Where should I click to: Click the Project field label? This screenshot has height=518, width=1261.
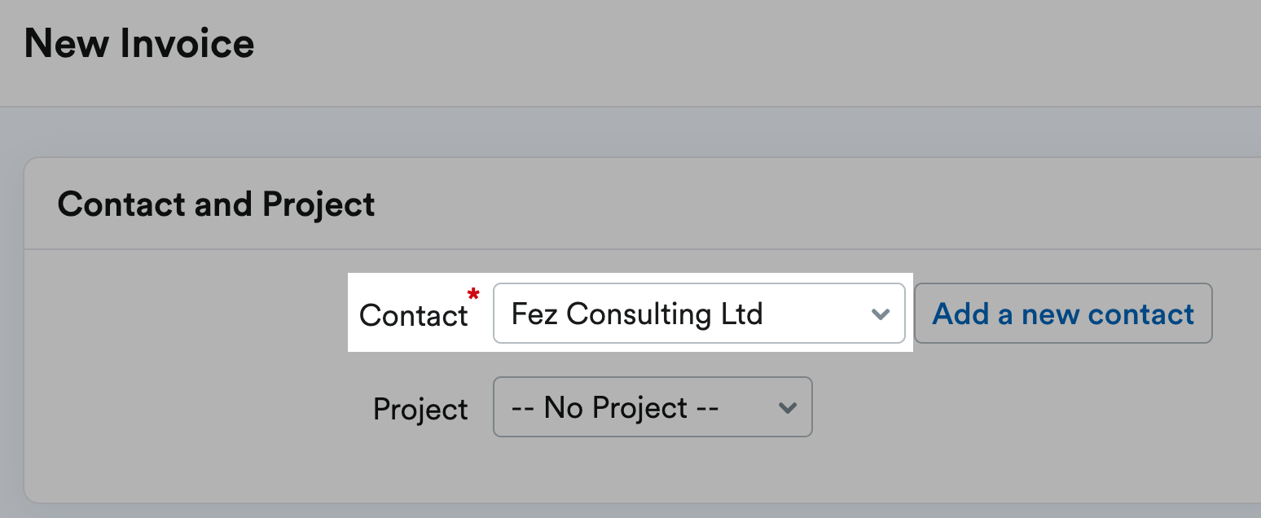(420, 409)
